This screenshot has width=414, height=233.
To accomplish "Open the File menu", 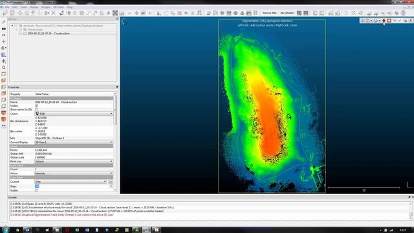I will pos(7,7).
